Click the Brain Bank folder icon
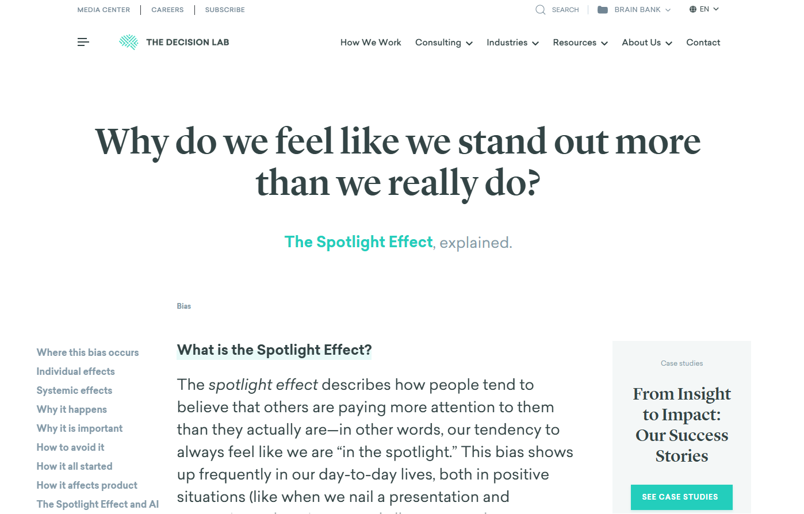804x514 pixels. pyautogui.click(x=603, y=10)
